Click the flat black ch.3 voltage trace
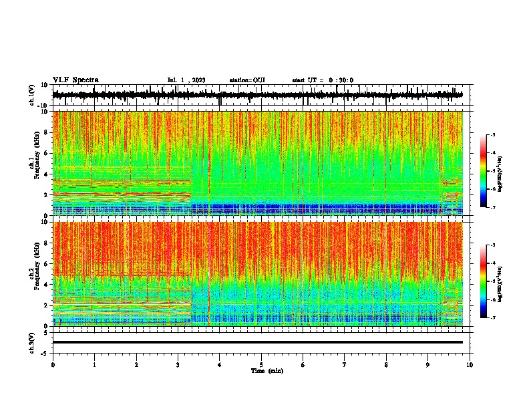Screen dimensions: 529x409 (257, 342)
